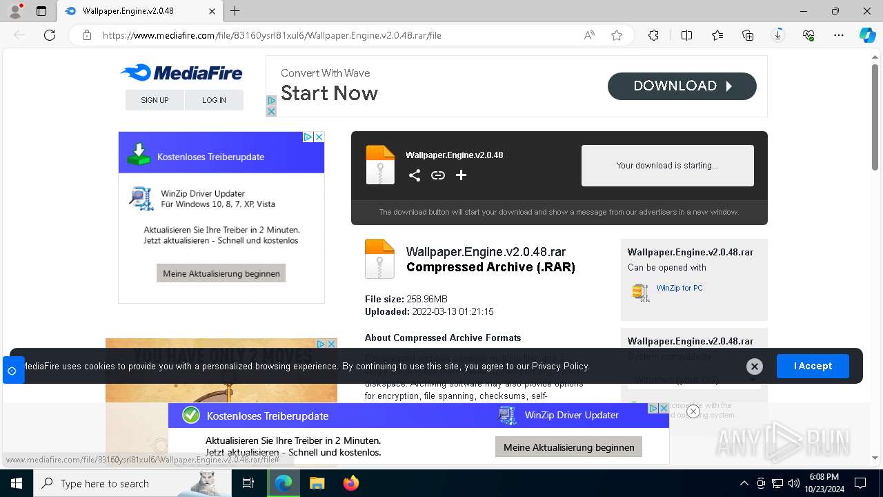883x497 pixels.
Task: Refresh the page in Edge
Action: coord(50,35)
